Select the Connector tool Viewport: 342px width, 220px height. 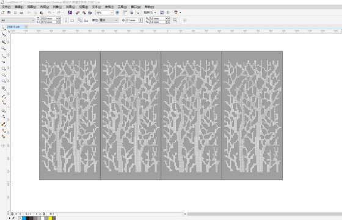tap(3, 103)
